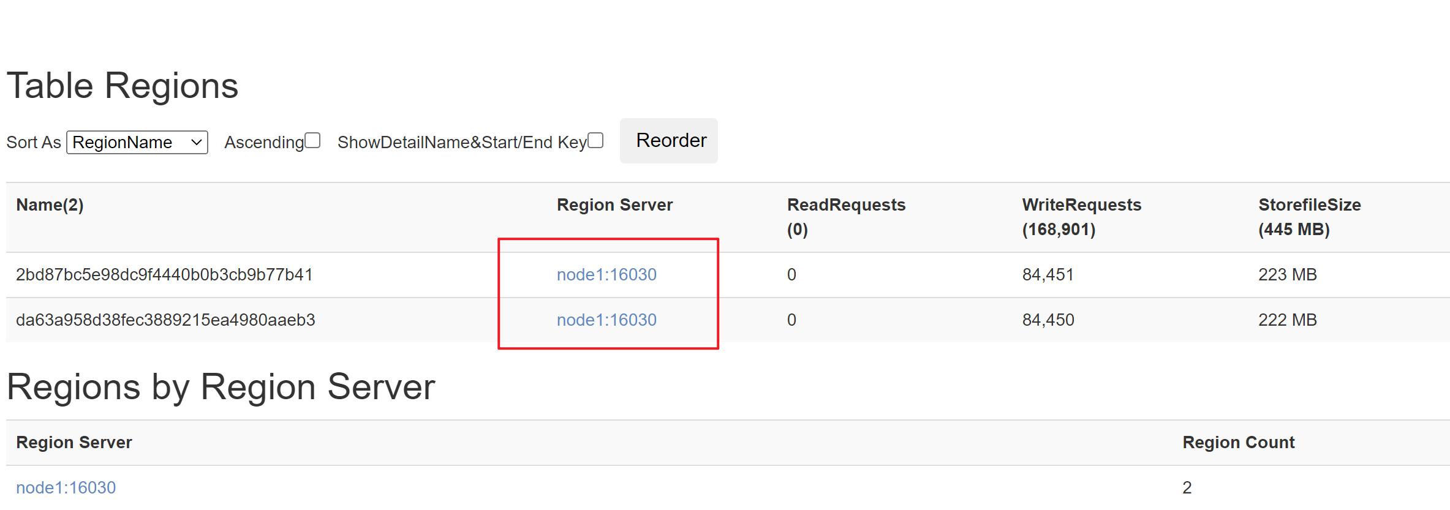The height and width of the screenshot is (510, 1450).
Task: Toggle the ShowDetailName&Start/End Key checkbox
Action: pyautogui.click(x=595, y=141)
